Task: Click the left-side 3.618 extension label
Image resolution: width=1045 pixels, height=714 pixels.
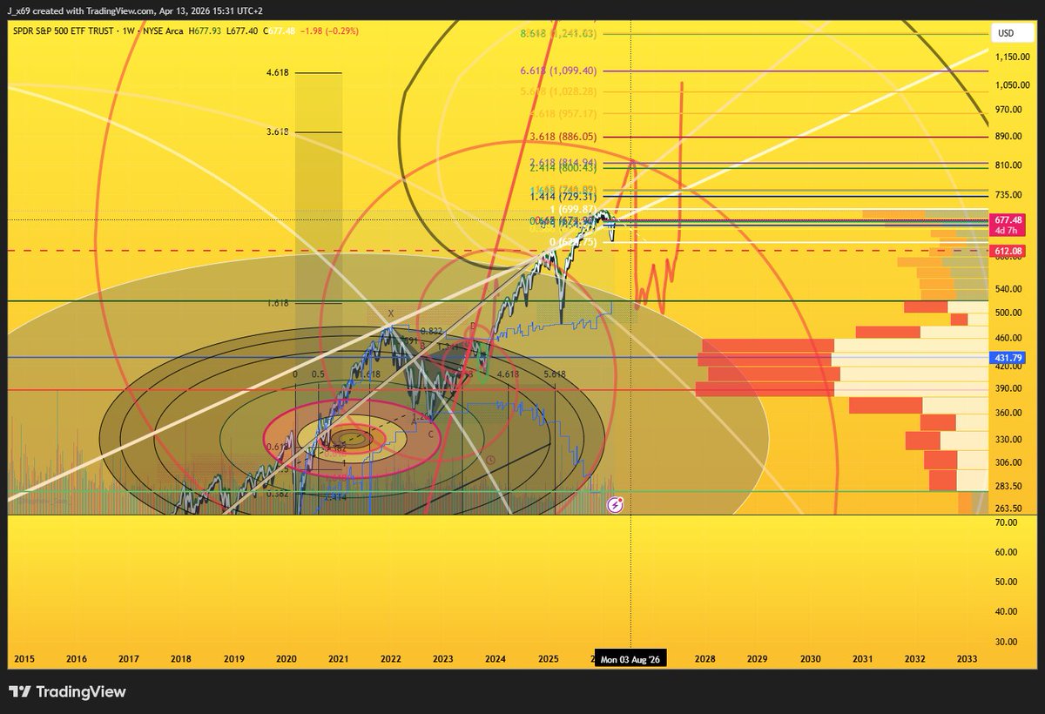Action: tap(280, 132)
